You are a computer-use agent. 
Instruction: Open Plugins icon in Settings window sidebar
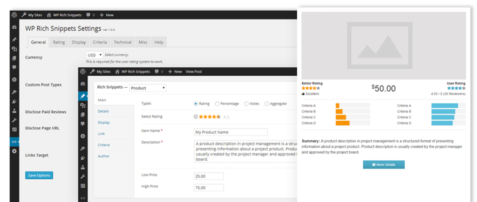14,102
